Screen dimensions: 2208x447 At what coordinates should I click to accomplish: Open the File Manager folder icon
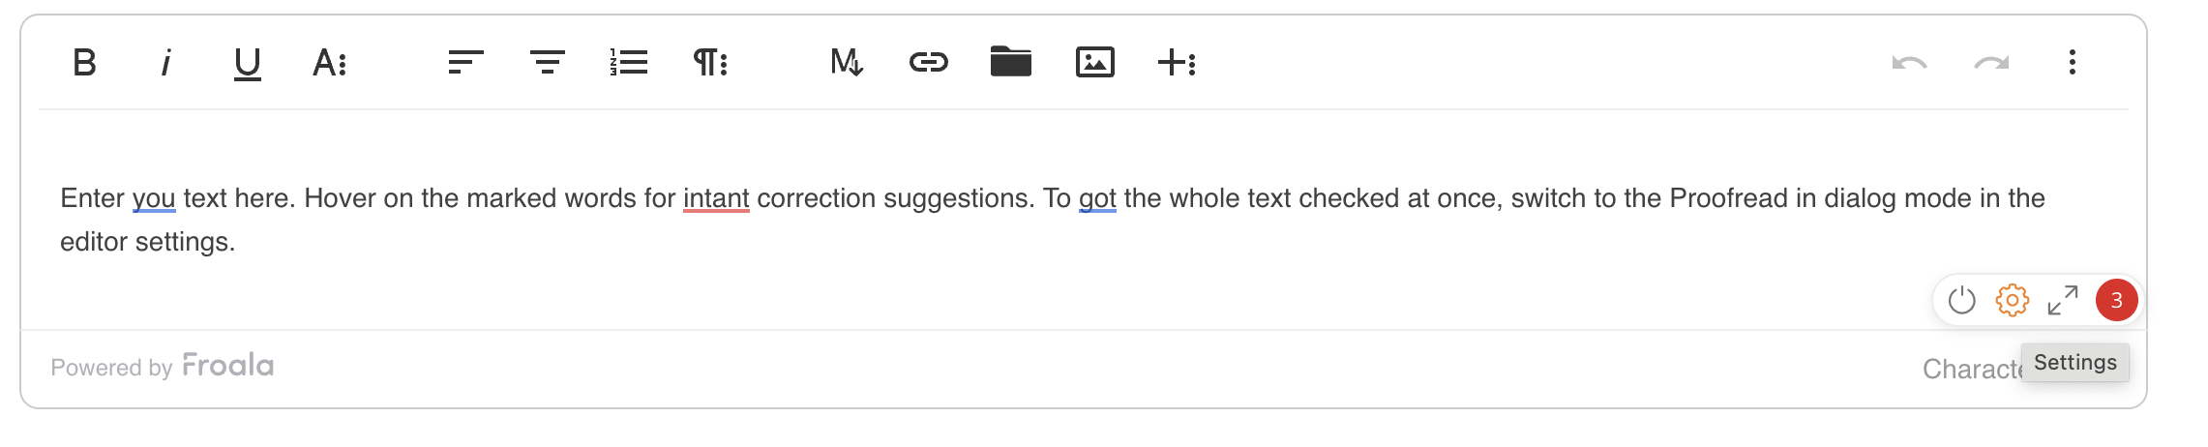pos(1011,61)
